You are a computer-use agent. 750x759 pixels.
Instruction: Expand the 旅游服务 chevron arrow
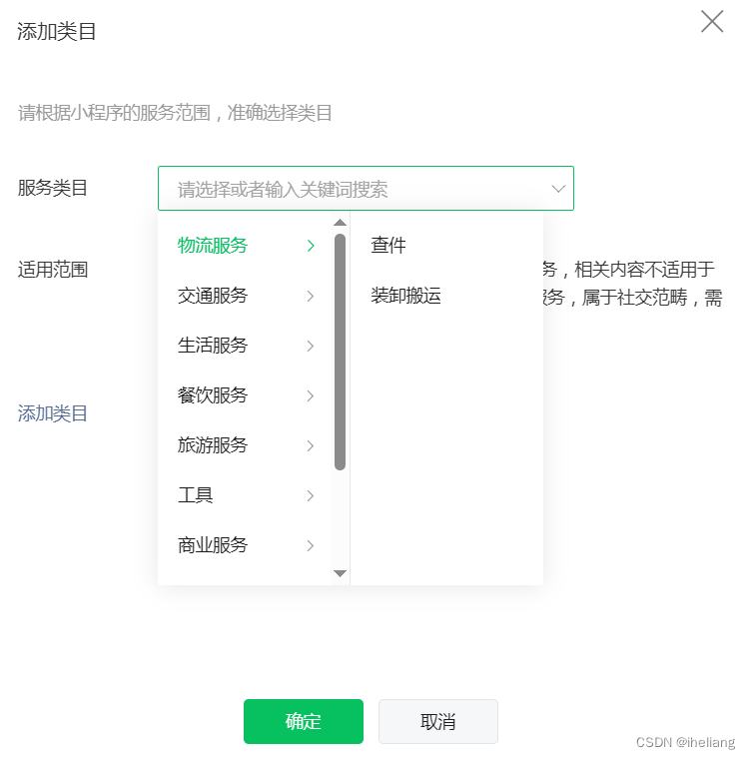click(311, 445)
